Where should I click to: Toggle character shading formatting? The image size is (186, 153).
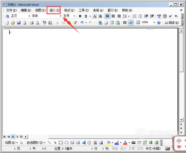click(100, 16)
